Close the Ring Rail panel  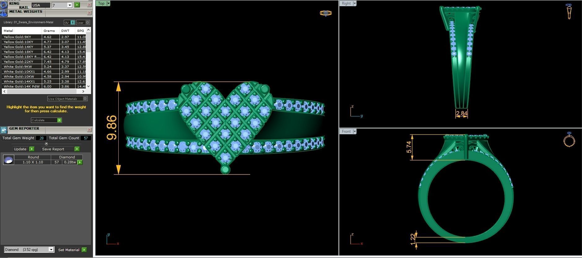tap(89, 5)
